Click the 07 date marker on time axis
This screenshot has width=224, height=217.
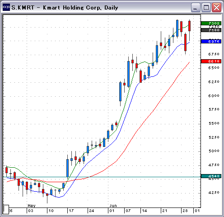pos(128,211)
